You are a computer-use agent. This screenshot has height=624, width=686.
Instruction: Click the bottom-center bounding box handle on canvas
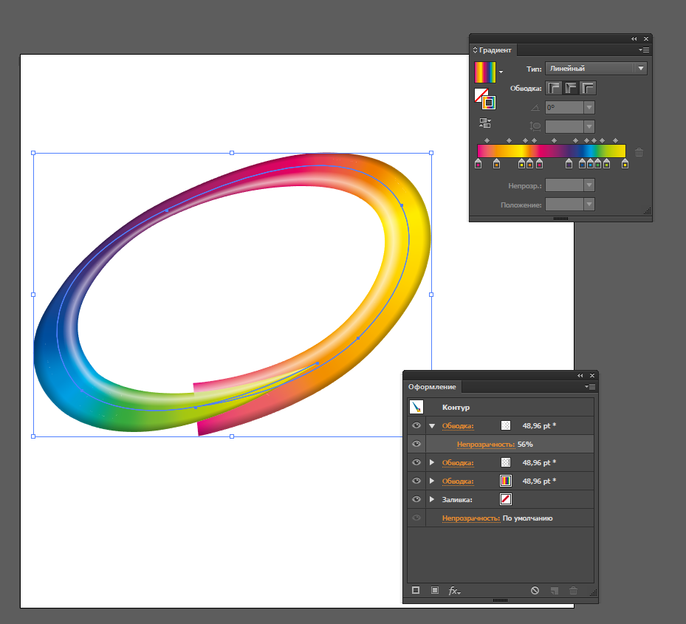click(232, 436)
